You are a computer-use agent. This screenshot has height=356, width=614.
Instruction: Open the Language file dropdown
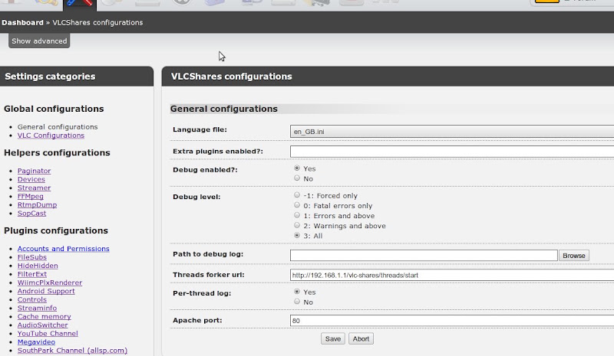(452, 132)
